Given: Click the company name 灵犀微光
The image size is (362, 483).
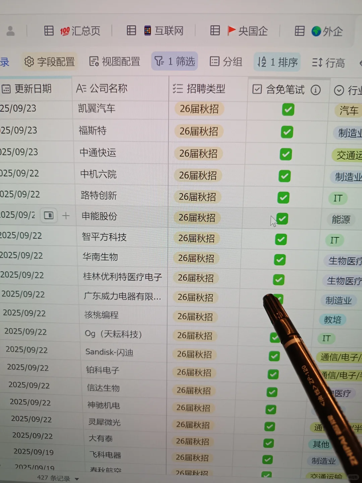Looking at the screenshot, I should 104,422.
